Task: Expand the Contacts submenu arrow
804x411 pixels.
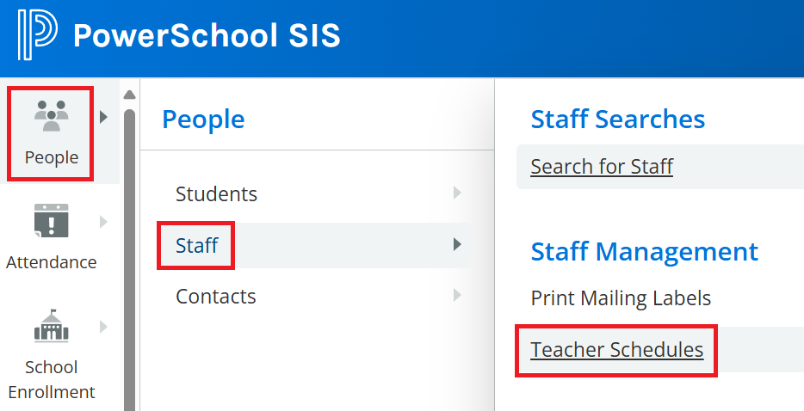Action: 457,297
